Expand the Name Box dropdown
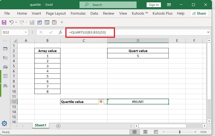Screen dimensions: 215x136 (x=26, y=32)
